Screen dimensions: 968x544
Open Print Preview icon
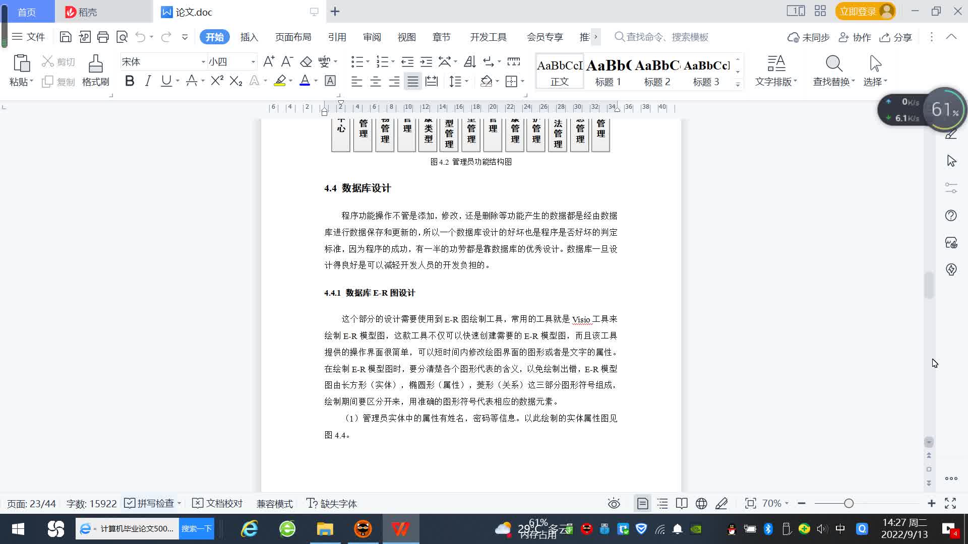pyautogui.click(x=122, y=37)
